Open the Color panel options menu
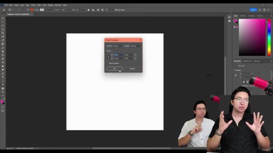Image resolution: width=273 pixels, height=153 pixels. [271, 16]
